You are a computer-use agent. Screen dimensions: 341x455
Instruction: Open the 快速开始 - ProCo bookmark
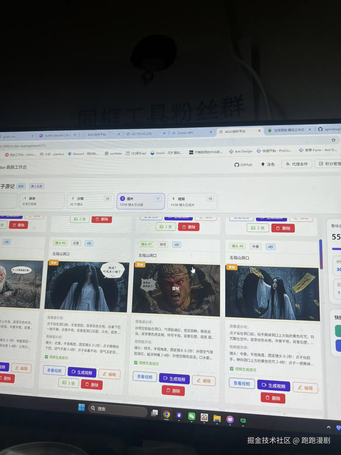coord(274,151)
